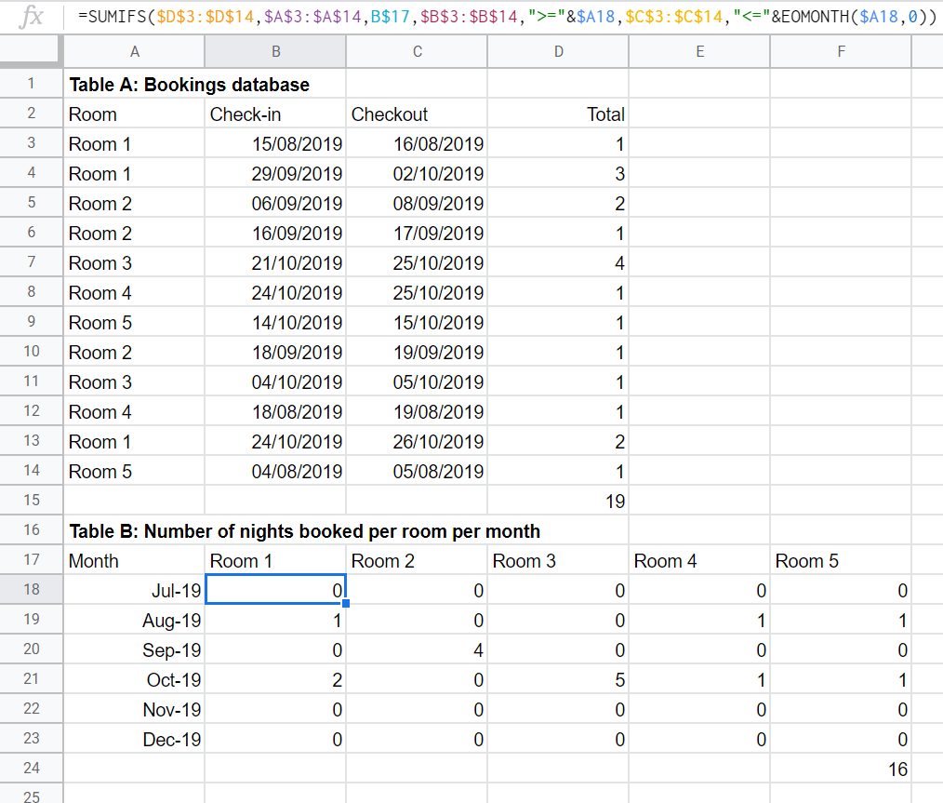The width and height of the screenshot is (943, 803).
Task: Select the Oct-19 month cell
Action: (134, 680)
